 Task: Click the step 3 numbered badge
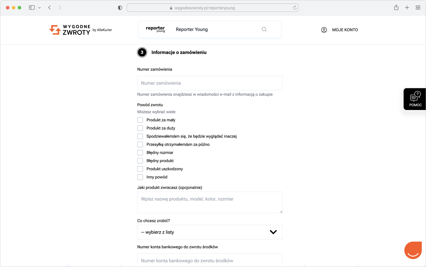tap(142, 52)
